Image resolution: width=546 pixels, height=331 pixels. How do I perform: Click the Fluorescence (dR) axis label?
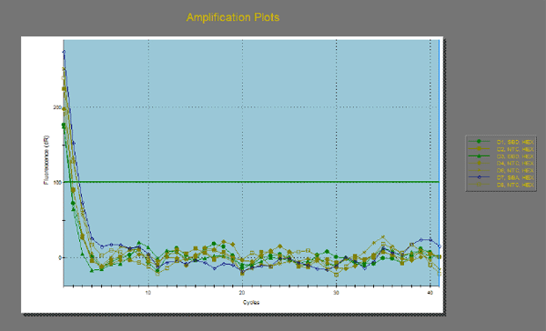point(46,160)
